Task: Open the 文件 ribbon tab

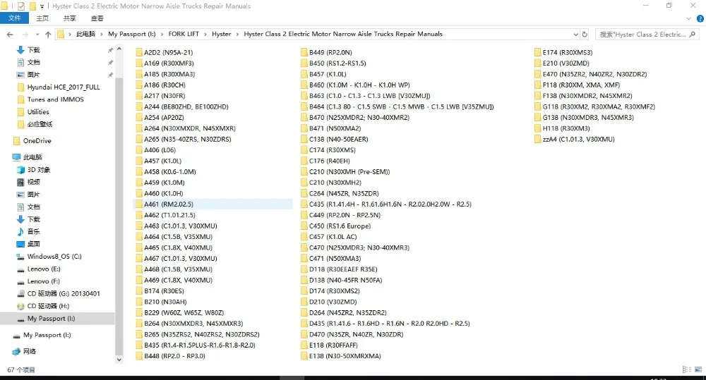Action: tap(14, 18)
